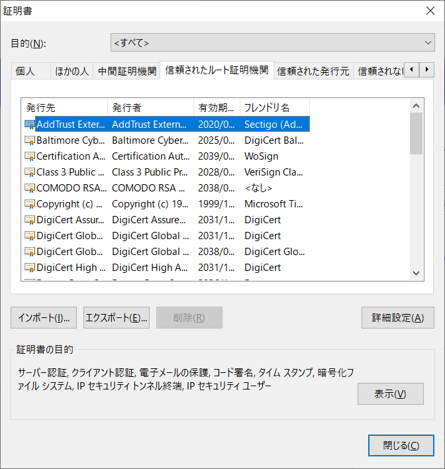Click the Class 3 Public certificate icon
Screen dimensions: 445x469
pyautogui.click(x=30, y=172)
